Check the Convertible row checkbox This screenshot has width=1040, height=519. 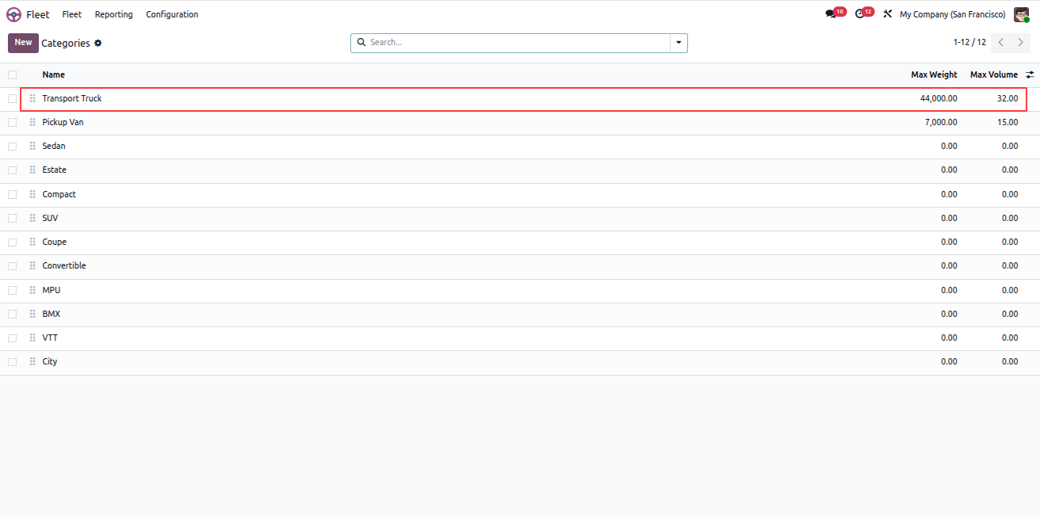(x=12, y=265)
